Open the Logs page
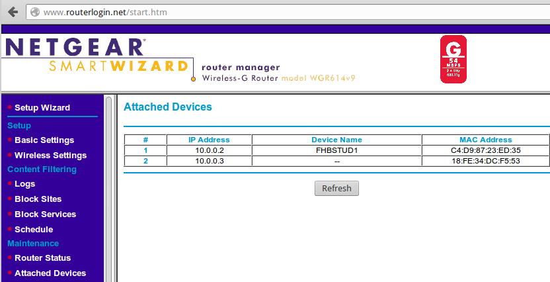This screenshot has height=282, width=550. (24, 183)
